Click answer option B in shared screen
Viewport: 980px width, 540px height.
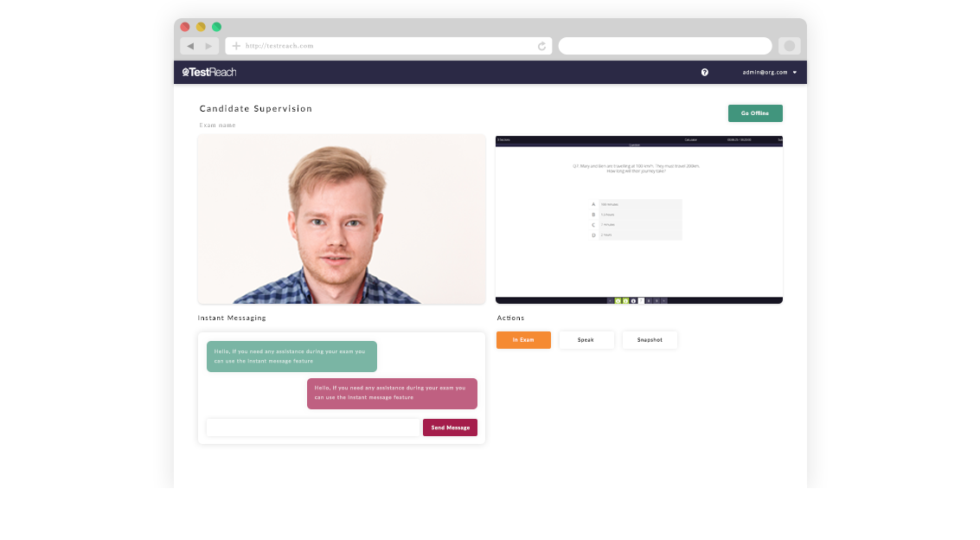tap(636, 215)
